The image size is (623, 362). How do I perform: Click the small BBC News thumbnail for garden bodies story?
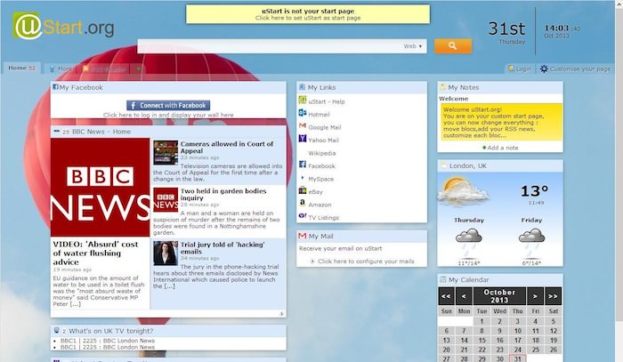166,200
